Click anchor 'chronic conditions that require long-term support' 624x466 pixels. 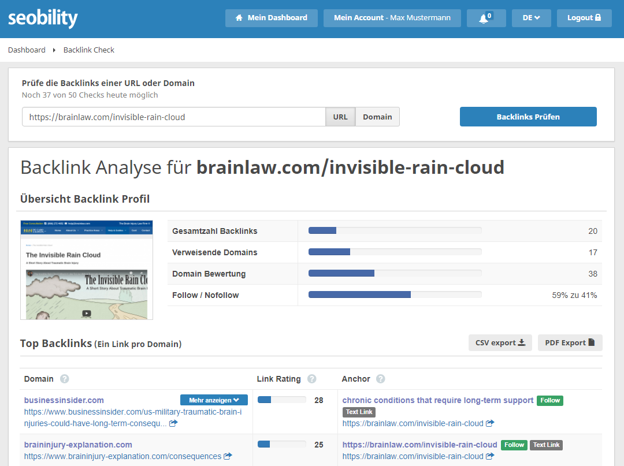[438, 400]
